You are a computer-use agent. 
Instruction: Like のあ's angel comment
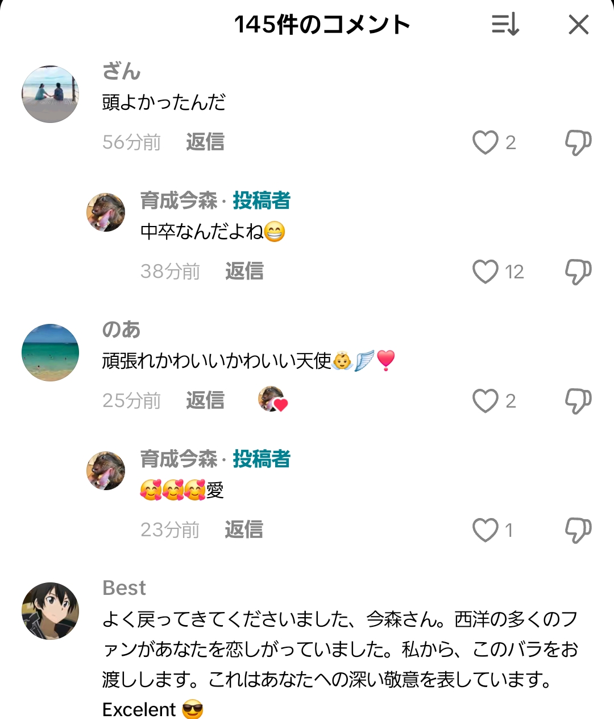(485, 401)
